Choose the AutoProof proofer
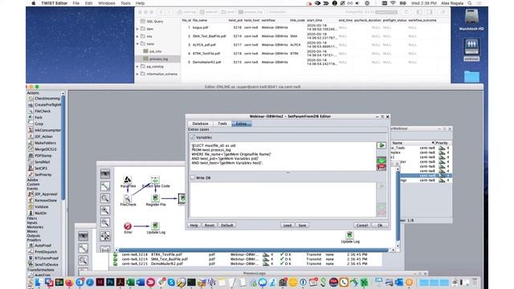This screenshot has width=514, height=289. (x=40, y=246)
